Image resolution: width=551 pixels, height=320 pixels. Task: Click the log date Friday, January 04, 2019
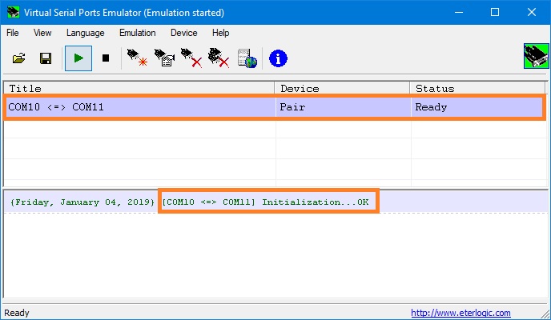coord(82,202)
